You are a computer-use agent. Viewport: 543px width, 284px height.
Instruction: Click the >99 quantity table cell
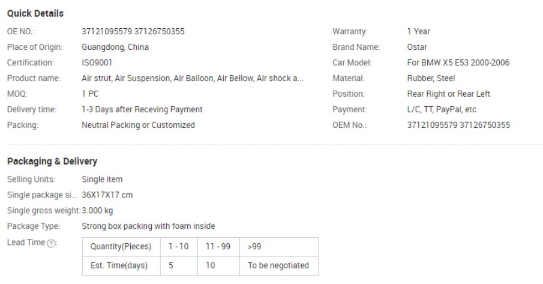click(279, 247)
